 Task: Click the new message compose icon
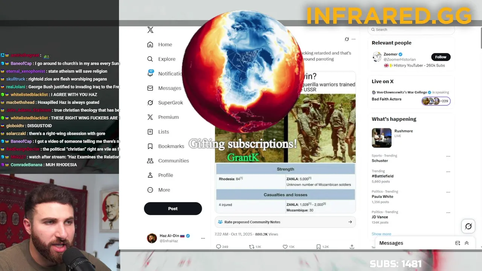tap(458, 243)
